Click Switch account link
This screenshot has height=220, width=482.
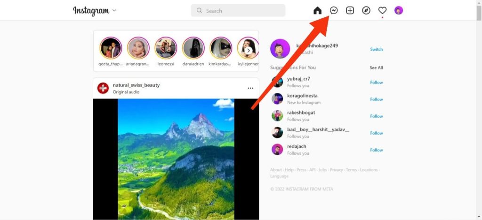click(376, 49)
